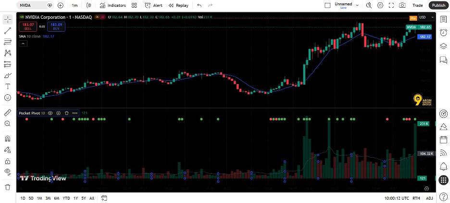Viewport: 450px width, 203px height.
Task: Click the 183.09 BUY button
Action: click(56, 27)
